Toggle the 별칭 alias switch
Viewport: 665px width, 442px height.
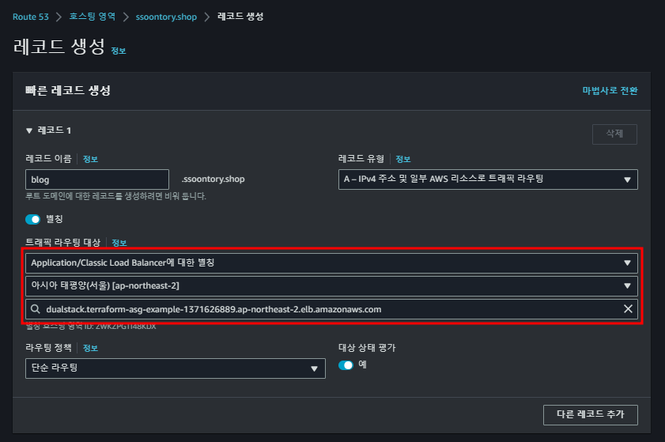tap(32, 219)
